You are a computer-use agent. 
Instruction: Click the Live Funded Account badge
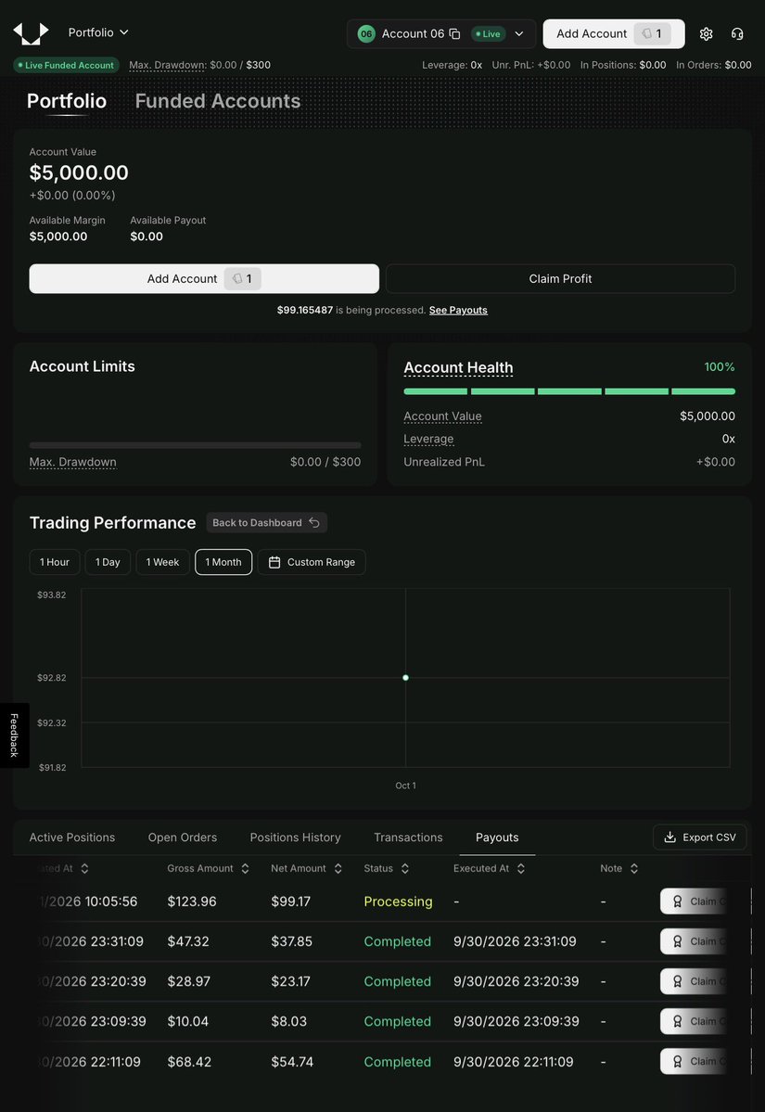coord(66,65)
